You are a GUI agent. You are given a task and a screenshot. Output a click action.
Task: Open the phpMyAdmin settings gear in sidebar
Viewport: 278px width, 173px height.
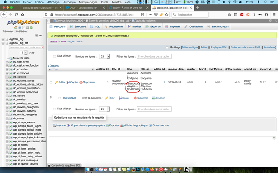[27, 28]
